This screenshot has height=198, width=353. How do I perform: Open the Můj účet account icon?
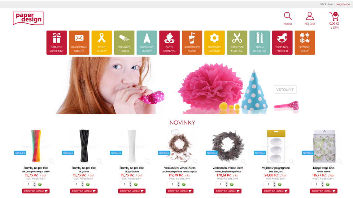[310, 16]
